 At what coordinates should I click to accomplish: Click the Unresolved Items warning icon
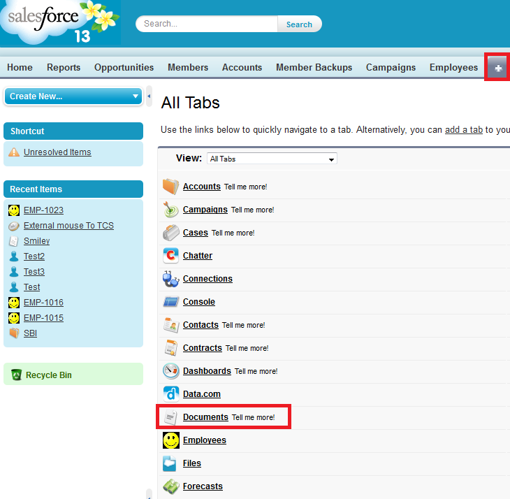coord(14,152)
